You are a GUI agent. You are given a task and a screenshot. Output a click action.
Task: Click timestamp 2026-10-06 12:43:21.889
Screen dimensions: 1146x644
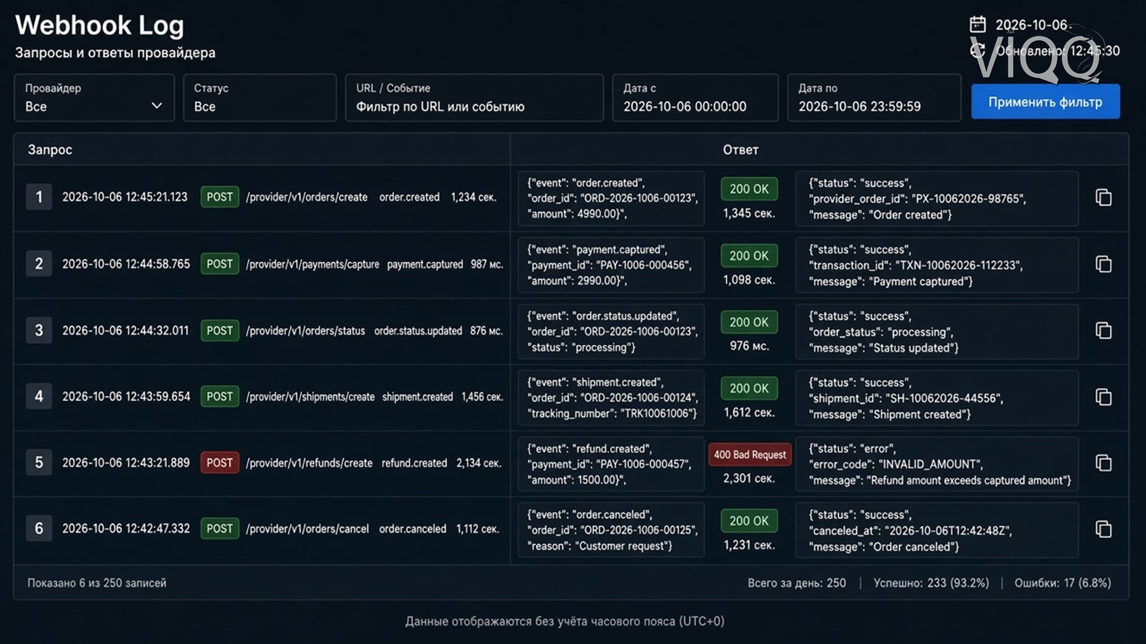pyautogui.click(x=126, y=463)
